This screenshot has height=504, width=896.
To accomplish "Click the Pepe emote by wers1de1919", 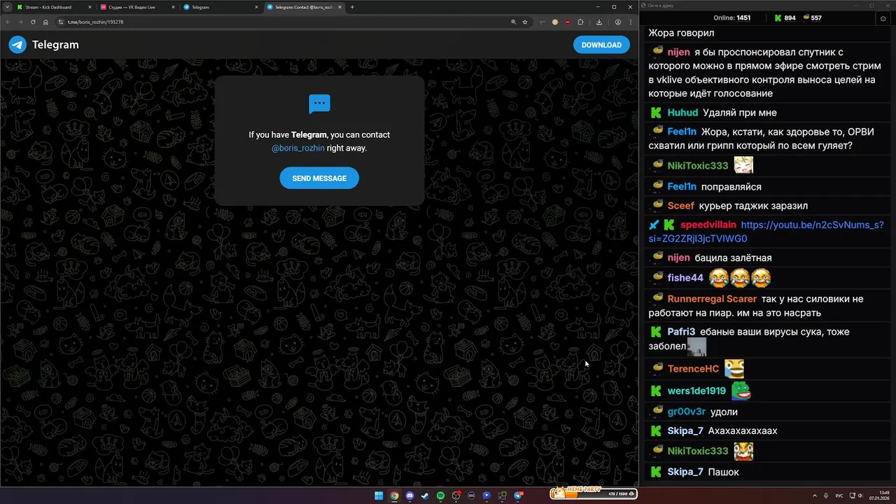I will point(741,390).
